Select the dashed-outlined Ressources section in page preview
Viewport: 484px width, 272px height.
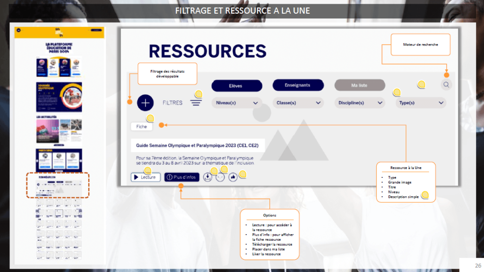tap(57, 185)
